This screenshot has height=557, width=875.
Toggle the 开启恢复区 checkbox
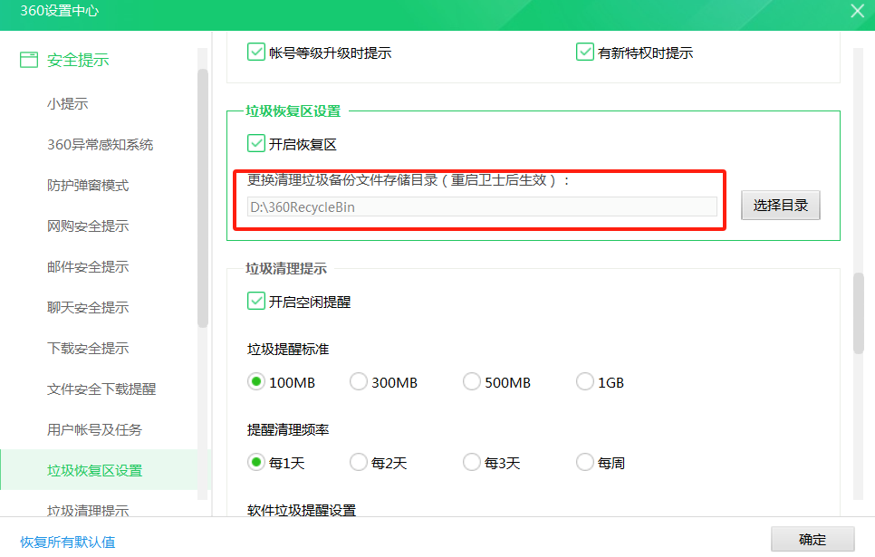256,143
